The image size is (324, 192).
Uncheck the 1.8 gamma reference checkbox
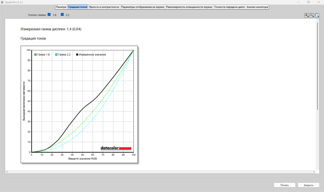coord(49,14)
